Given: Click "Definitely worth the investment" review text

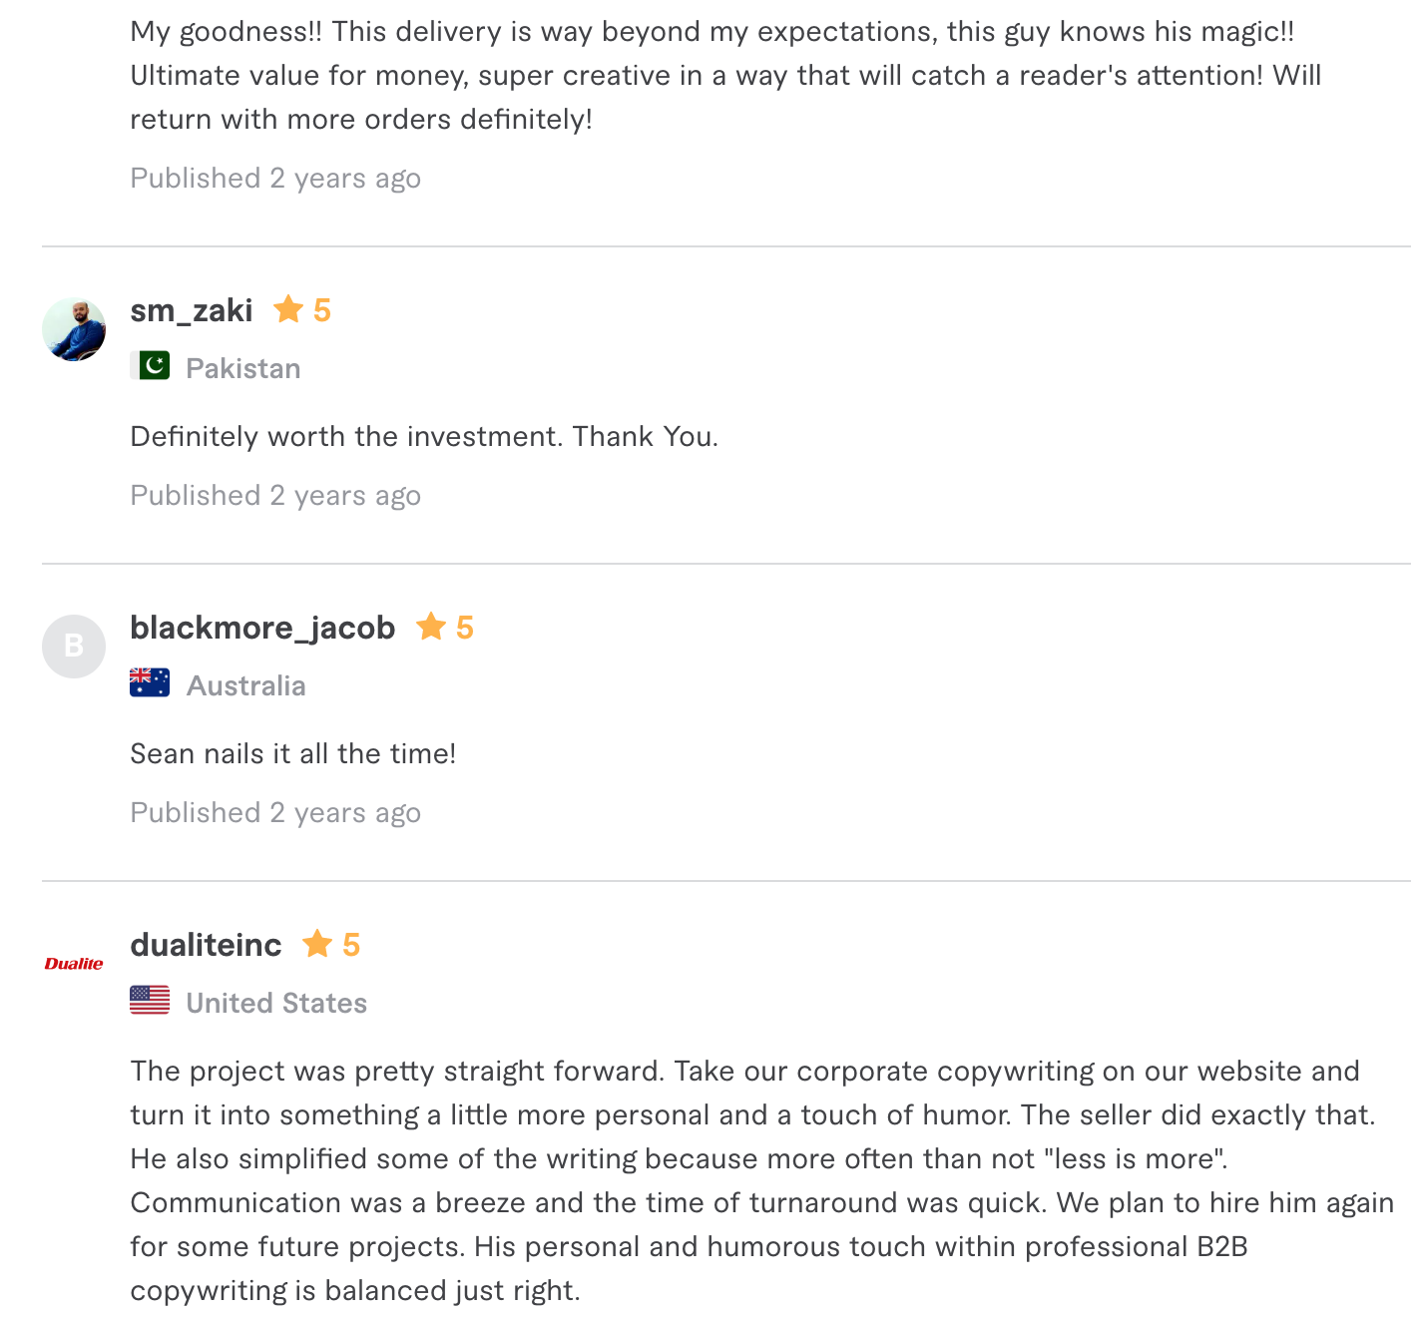Looking at the screenshot, I should [x=424, y=436].
